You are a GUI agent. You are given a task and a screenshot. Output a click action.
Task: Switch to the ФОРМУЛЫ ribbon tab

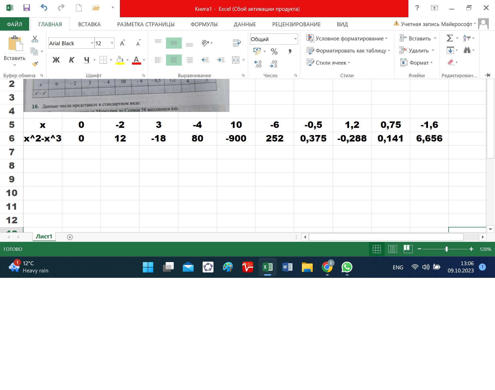(x=204, y=24)
